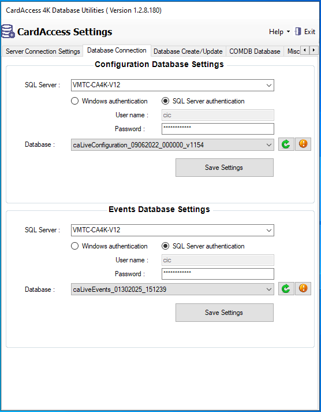
Task: Save Settings for Configuration database
Action: [x=225, y=168]
